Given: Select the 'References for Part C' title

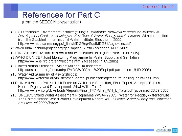Looking at the screenshot, I should 61,15.
